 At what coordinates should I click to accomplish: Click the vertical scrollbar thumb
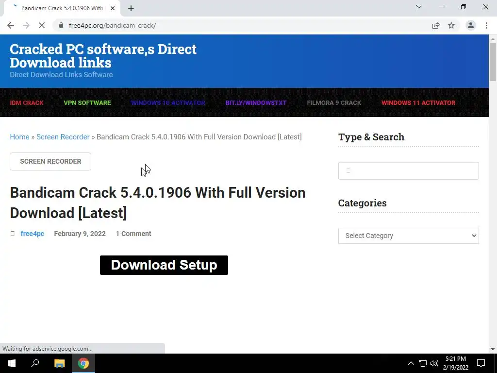point(493,62)
